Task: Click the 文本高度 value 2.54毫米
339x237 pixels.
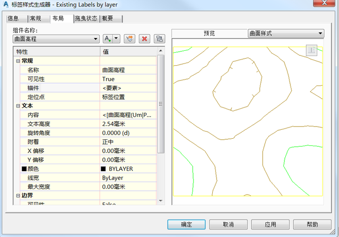Action: [128, 124]
